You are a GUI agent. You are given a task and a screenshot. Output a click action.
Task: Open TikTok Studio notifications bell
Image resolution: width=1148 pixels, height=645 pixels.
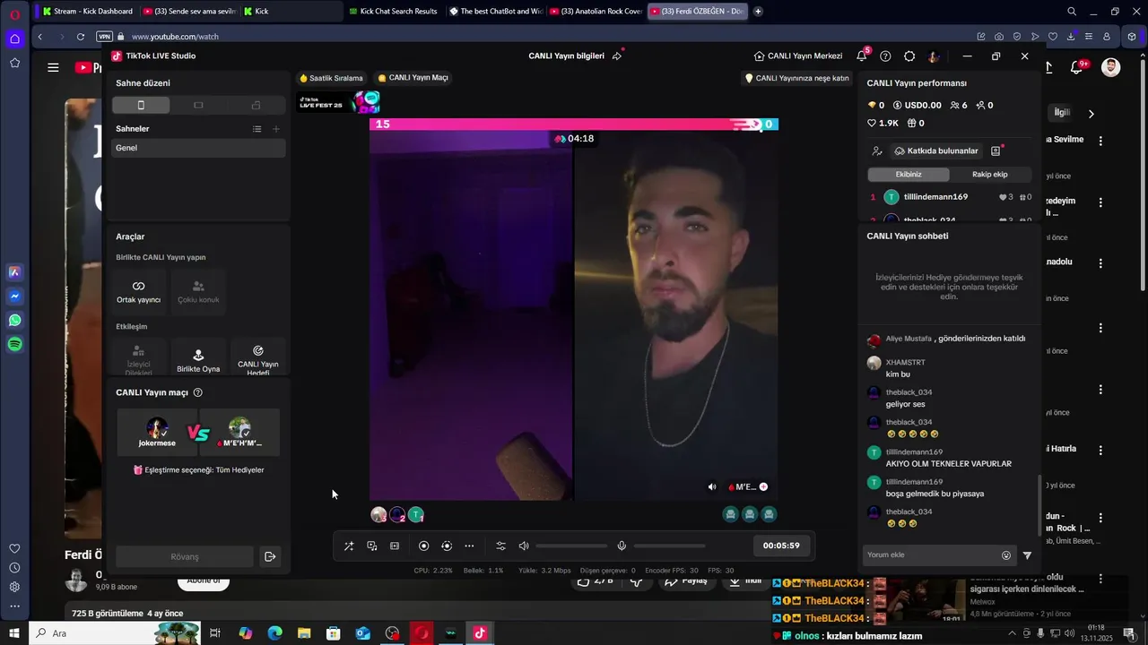pos(862,56)
